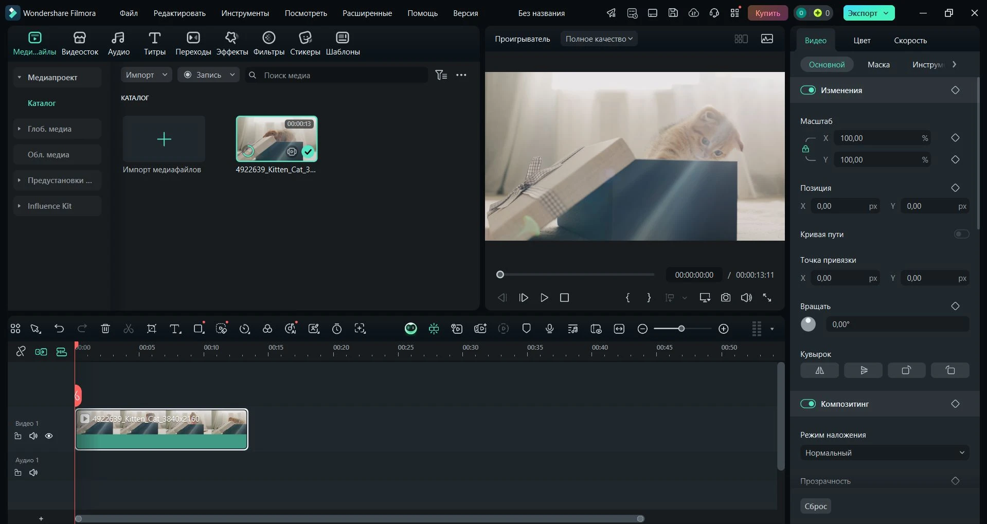The image size is (987, 524).
Task: Switch to the Цвет tab
Action: point(862,41)
